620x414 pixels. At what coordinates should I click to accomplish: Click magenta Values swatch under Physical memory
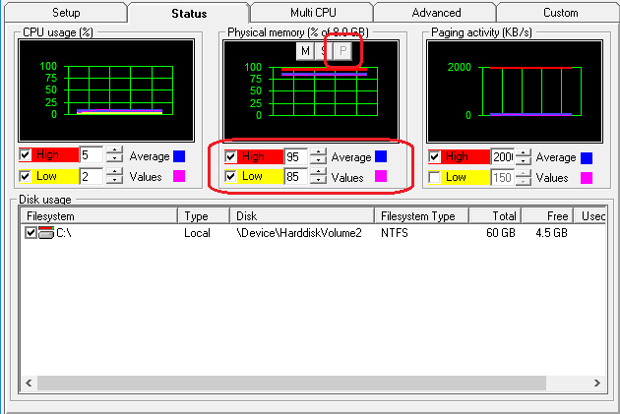point(380,177)
